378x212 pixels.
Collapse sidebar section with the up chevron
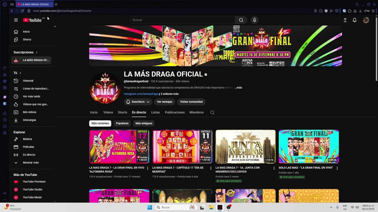pos(55,26)
